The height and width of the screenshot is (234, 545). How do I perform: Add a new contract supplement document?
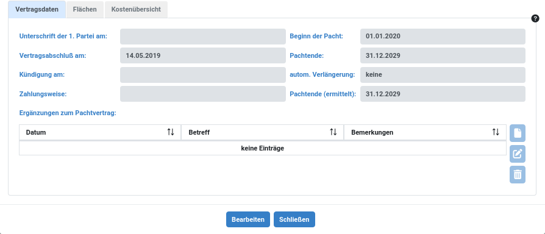(x=518, y=133)
